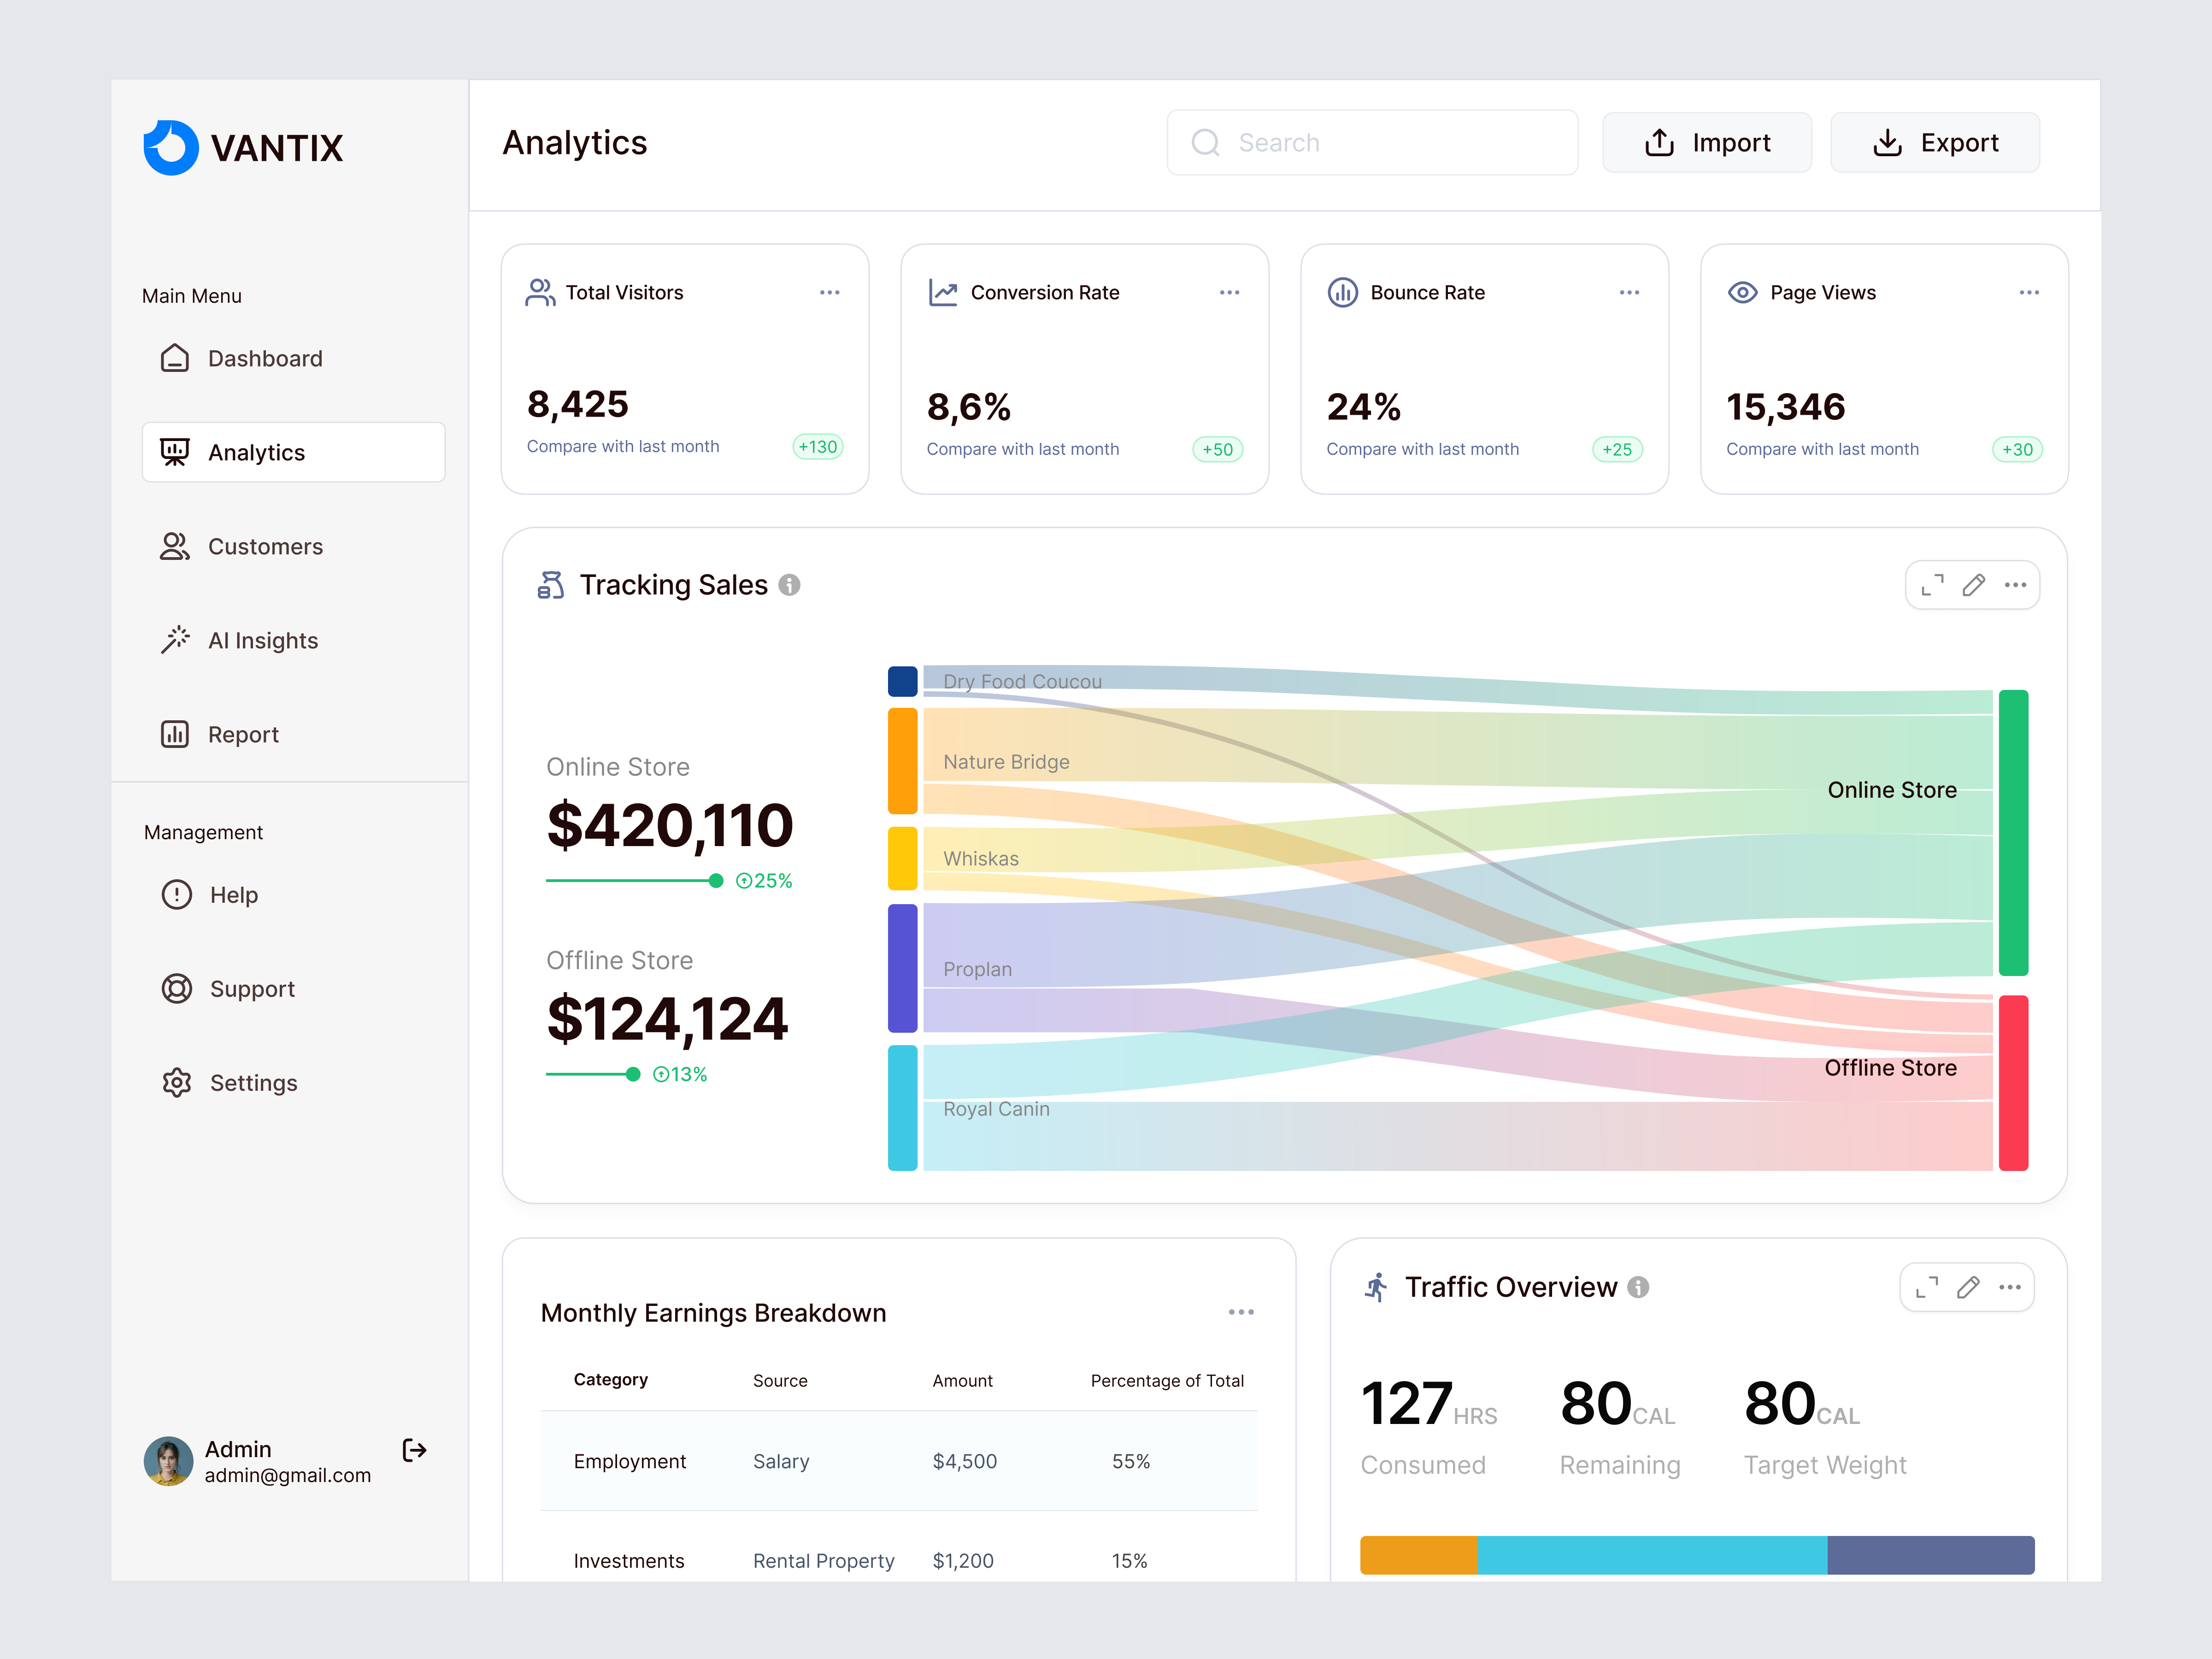2212x1659 pixels.
Task: Open the Tracking Sales info tooltip
Action: (x=789, y=585)
